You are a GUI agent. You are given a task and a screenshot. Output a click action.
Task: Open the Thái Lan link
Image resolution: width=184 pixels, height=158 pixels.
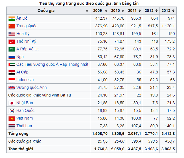[24, 126]
